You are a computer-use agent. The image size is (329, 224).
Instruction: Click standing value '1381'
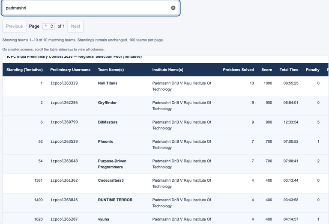[39, 180]
